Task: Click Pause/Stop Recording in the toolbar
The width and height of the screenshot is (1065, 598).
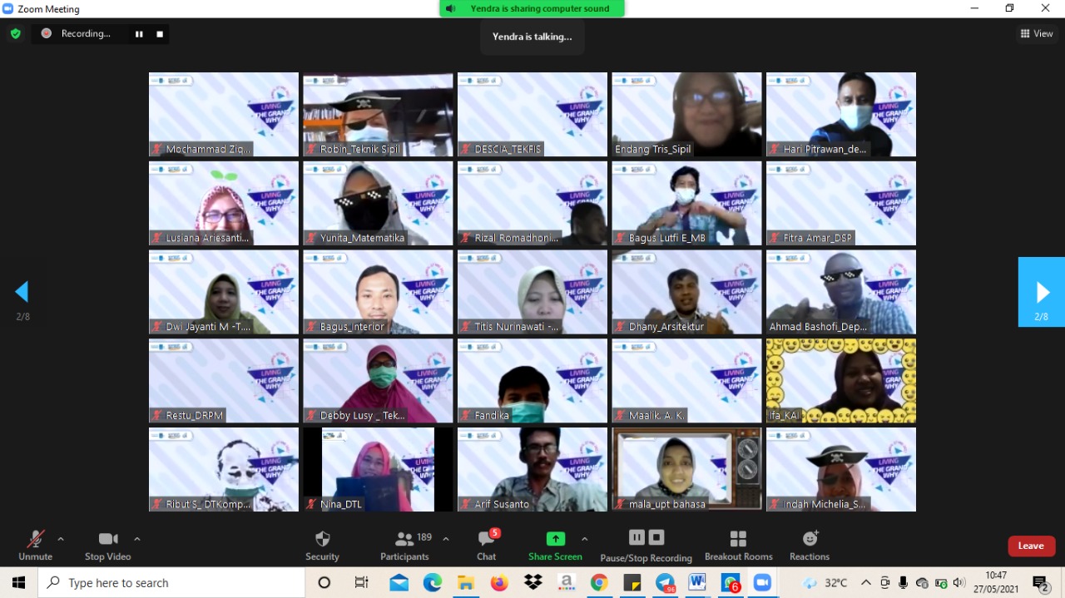Action: (646, 545)
